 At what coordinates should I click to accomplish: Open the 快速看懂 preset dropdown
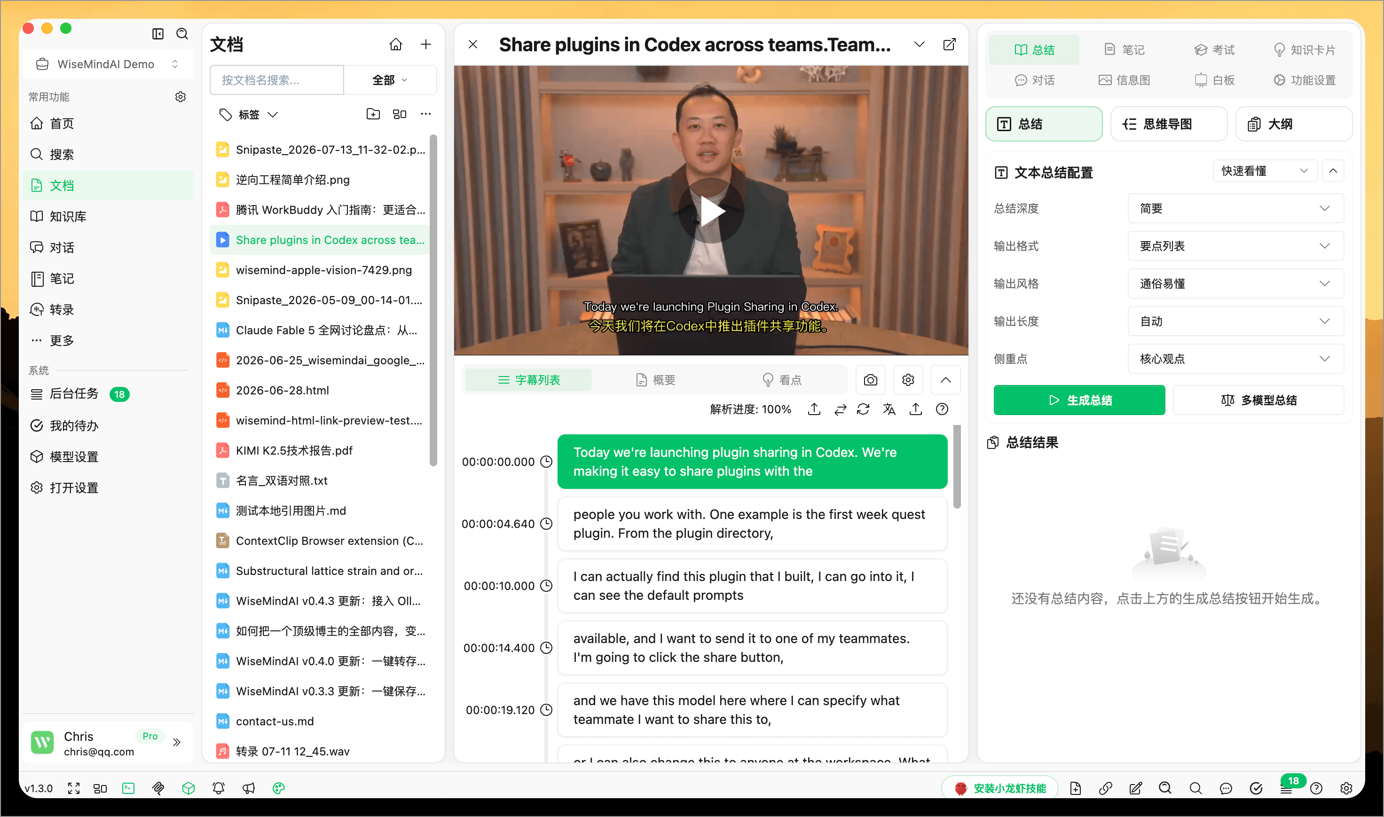tap(1265, 171)
